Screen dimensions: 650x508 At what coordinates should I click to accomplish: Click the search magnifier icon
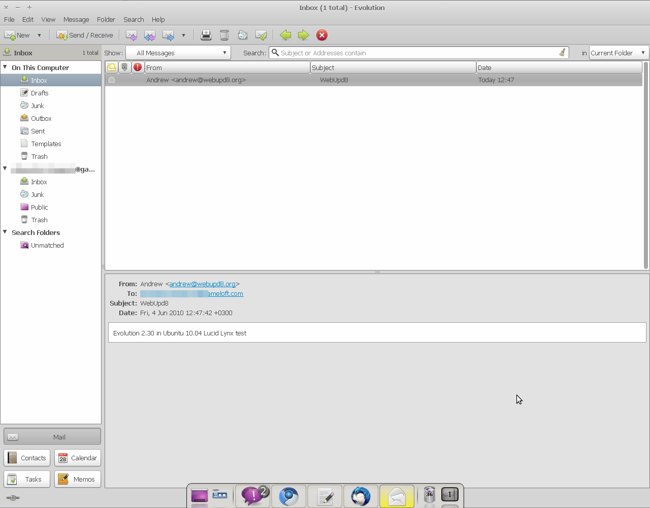click(x=275, y=52)
